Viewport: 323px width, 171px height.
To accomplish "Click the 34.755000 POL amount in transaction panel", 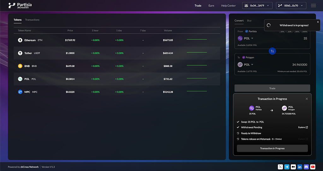I will tap(289, 114).
